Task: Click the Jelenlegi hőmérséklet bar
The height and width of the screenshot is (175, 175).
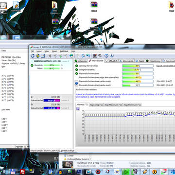Action: [x=138, y=66]
